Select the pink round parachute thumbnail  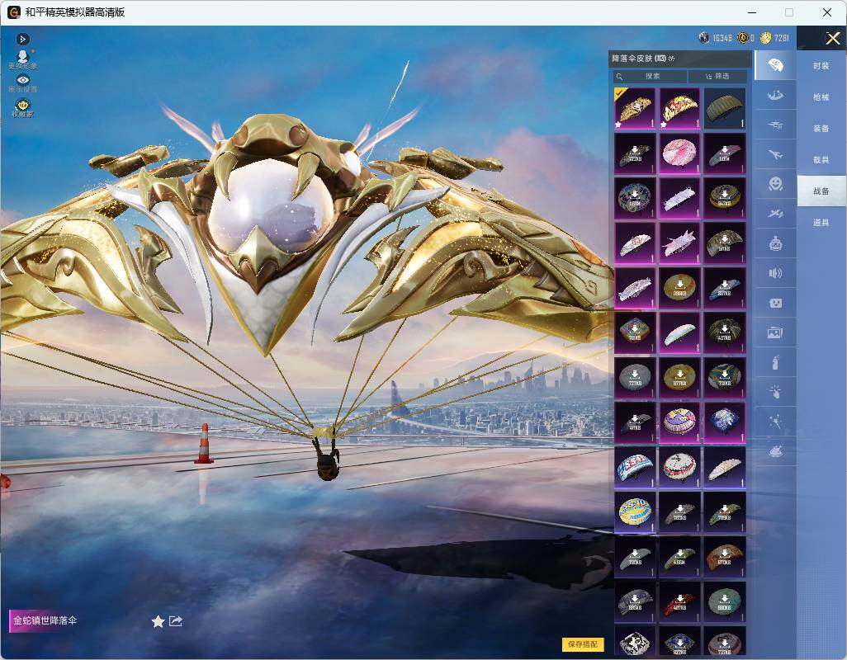pos(679,153)
